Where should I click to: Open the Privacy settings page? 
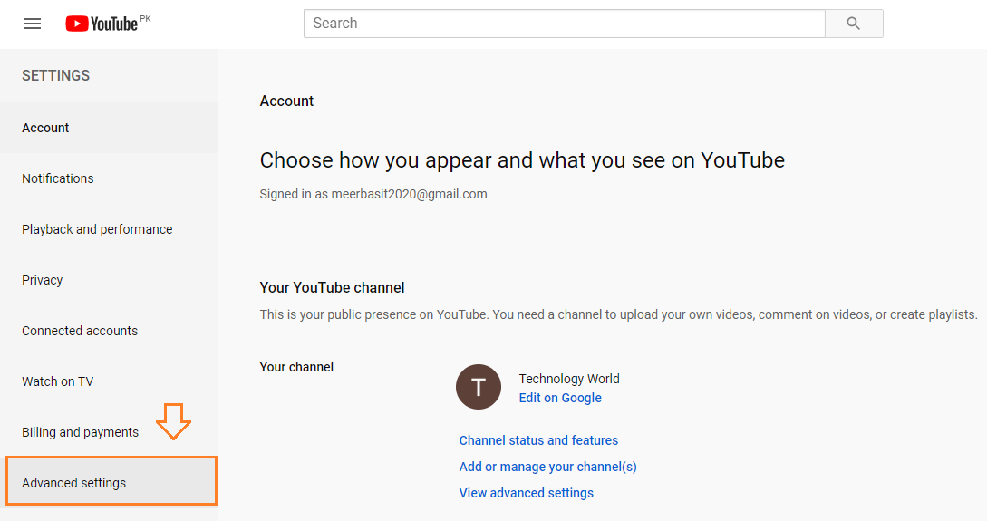(42, 280)
